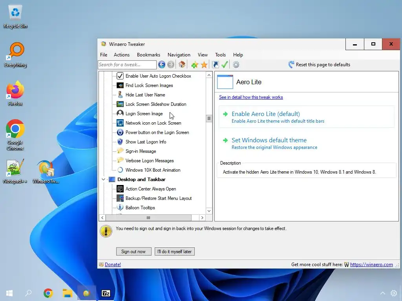Viewport: 402px width, 301px height.
Task: Click I'll do it myself later button
Action: [175, 252]
